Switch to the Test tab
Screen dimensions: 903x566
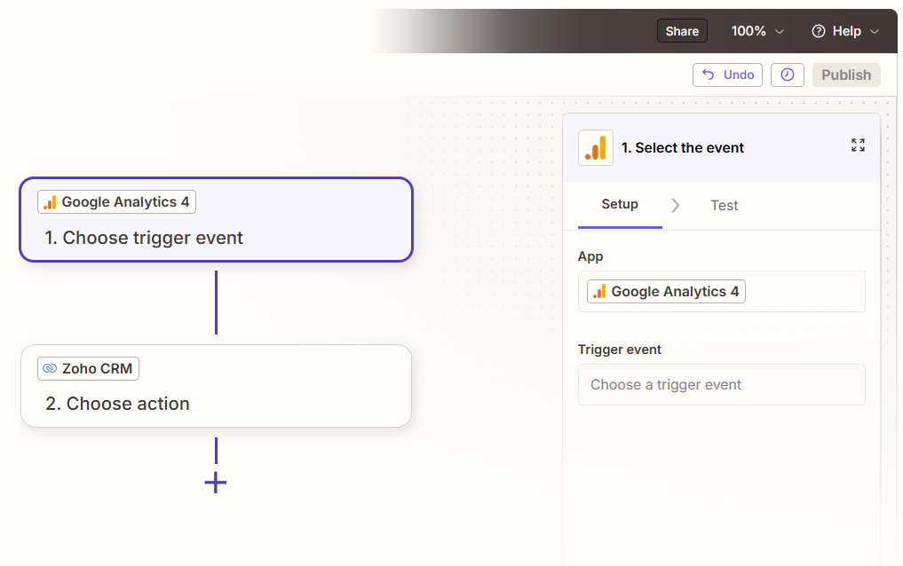[724, 205]
